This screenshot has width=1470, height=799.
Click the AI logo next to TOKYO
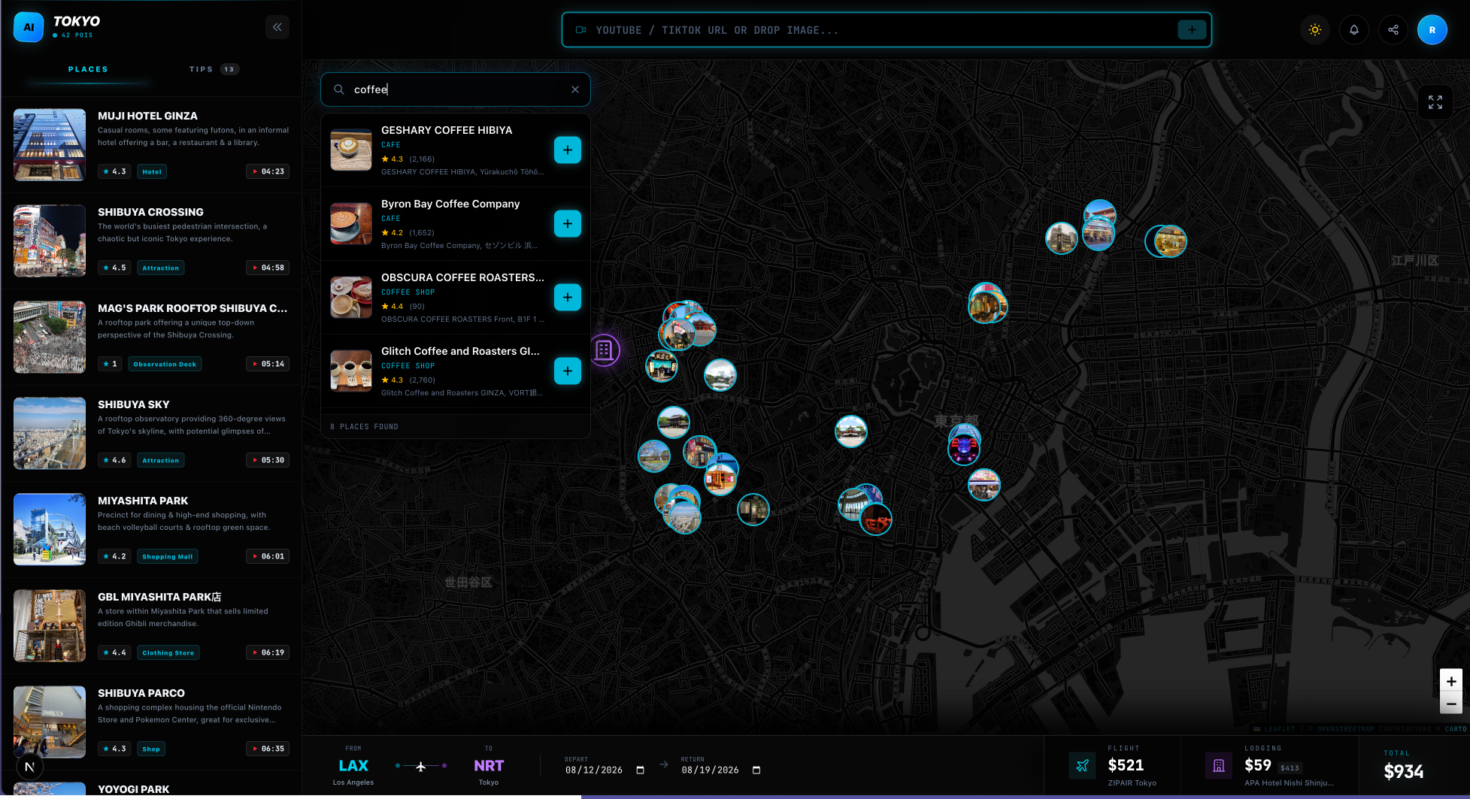(x=28, y=26)
